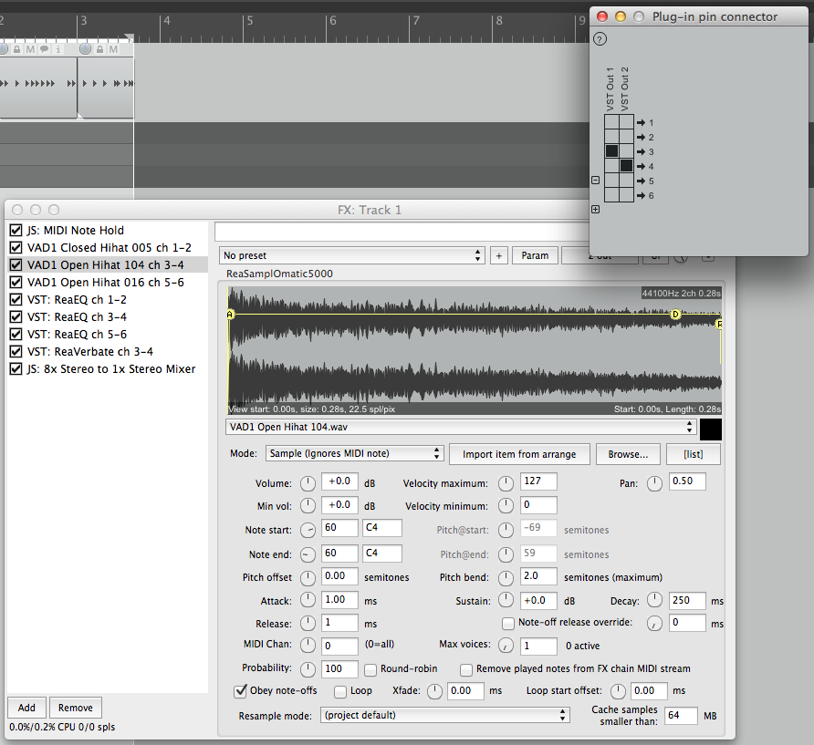The width and height of the screenshot is (814, 745).
Task: Click the Browse... button
Action: [x=629, y=454]
